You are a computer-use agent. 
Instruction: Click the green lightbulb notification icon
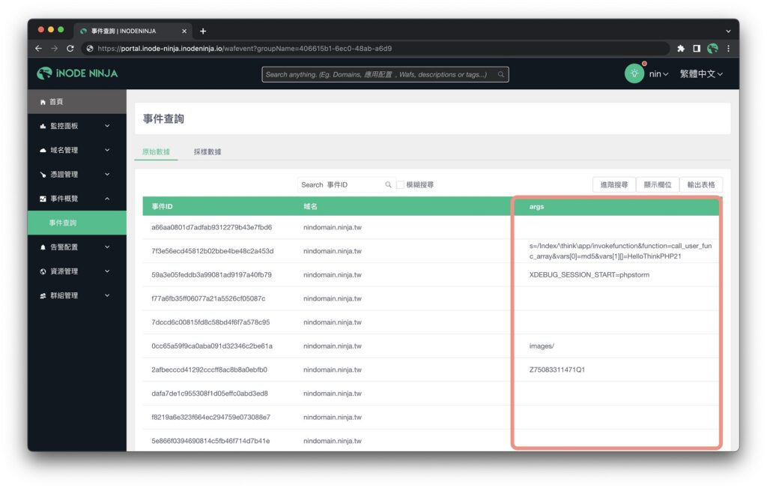coord(634,73)
